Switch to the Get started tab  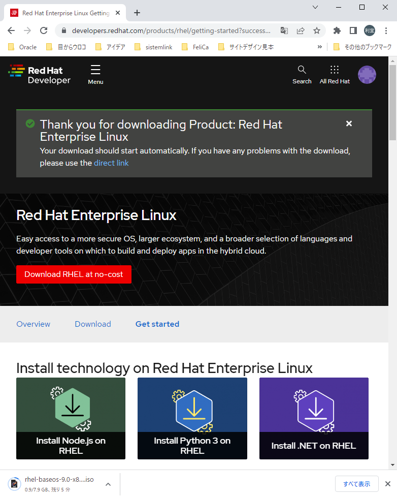[157, 324]
